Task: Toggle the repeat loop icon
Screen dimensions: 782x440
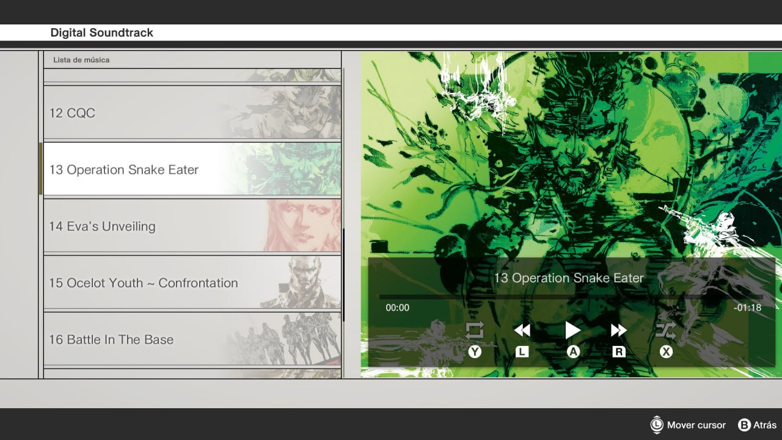Action: coord(474,331)
